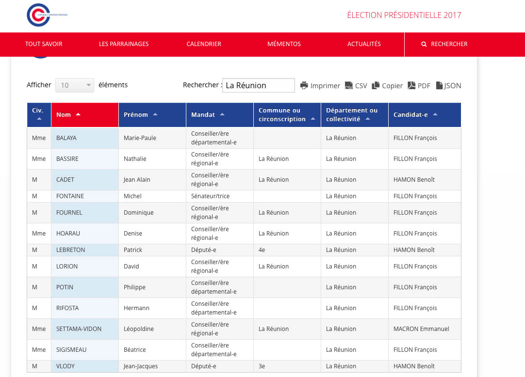Click the Copier copy icon
The height and width of the screenshot is (377, 525).
tap(376, 85)
